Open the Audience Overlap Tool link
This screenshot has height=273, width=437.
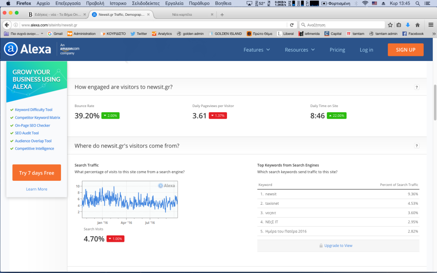click(33, 141)
